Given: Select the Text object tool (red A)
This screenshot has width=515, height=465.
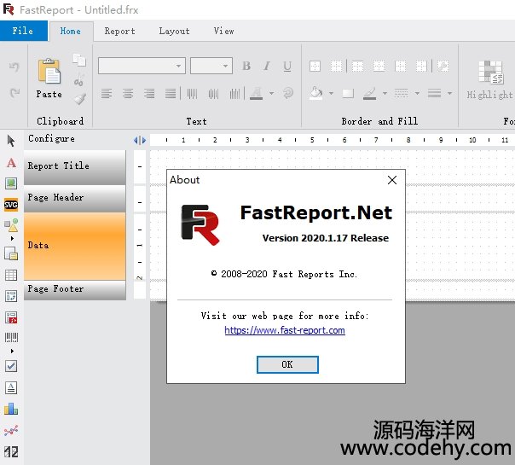Looking at the screenshot, I should [x=11, y=163].
